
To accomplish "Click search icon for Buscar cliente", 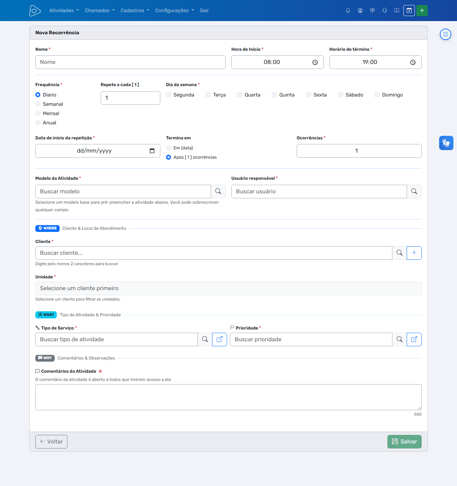I will (x=400, y=253).
